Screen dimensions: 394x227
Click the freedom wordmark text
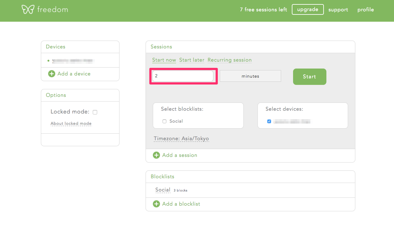(53, 9)
